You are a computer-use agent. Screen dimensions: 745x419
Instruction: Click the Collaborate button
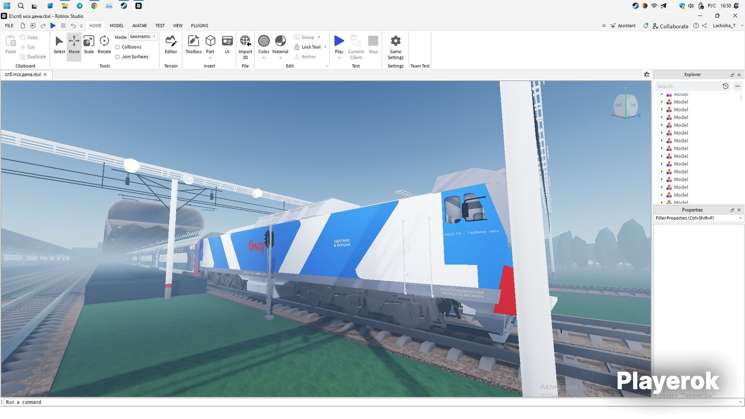(x=670, y=26)
